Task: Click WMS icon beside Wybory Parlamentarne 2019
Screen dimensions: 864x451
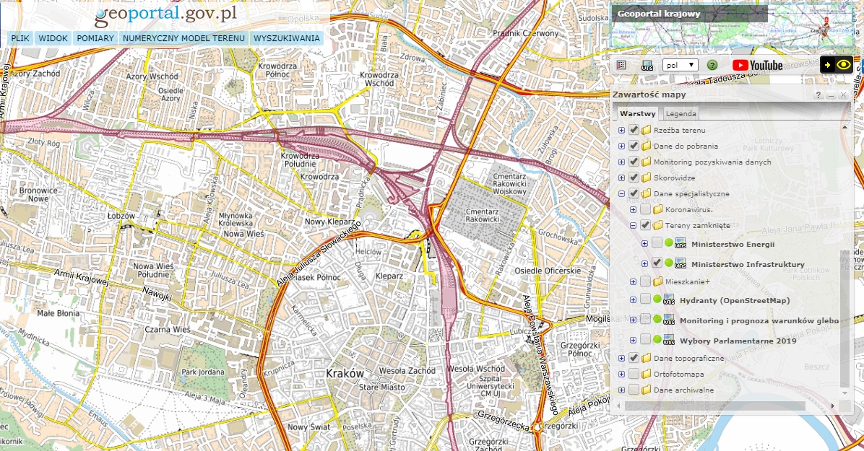Action: (669, 341)
